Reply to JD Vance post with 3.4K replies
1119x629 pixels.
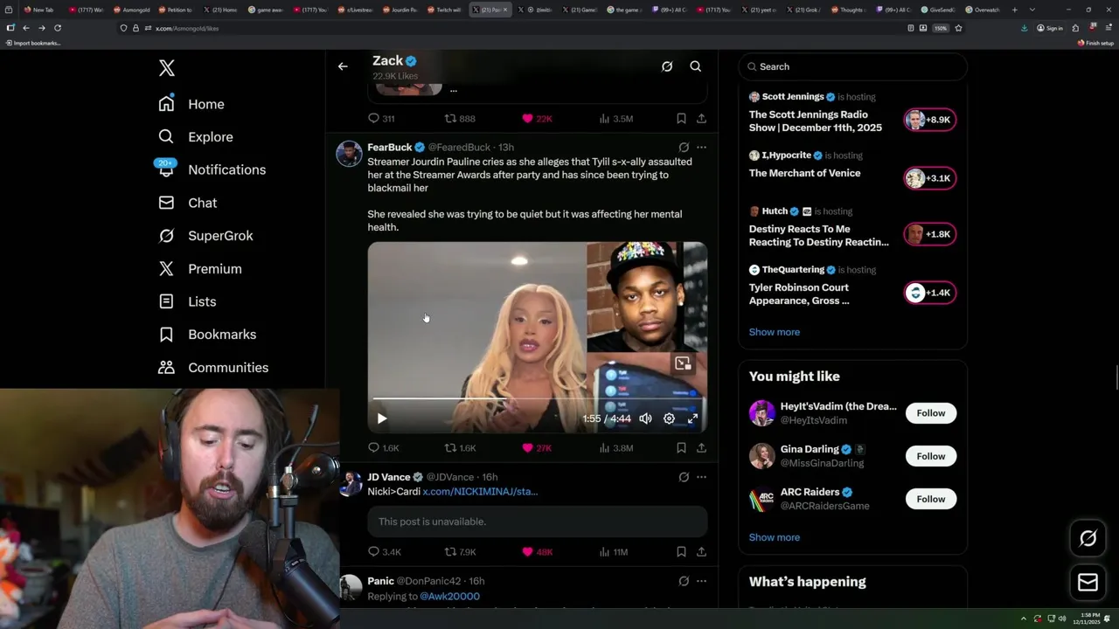tap(384, 552)
